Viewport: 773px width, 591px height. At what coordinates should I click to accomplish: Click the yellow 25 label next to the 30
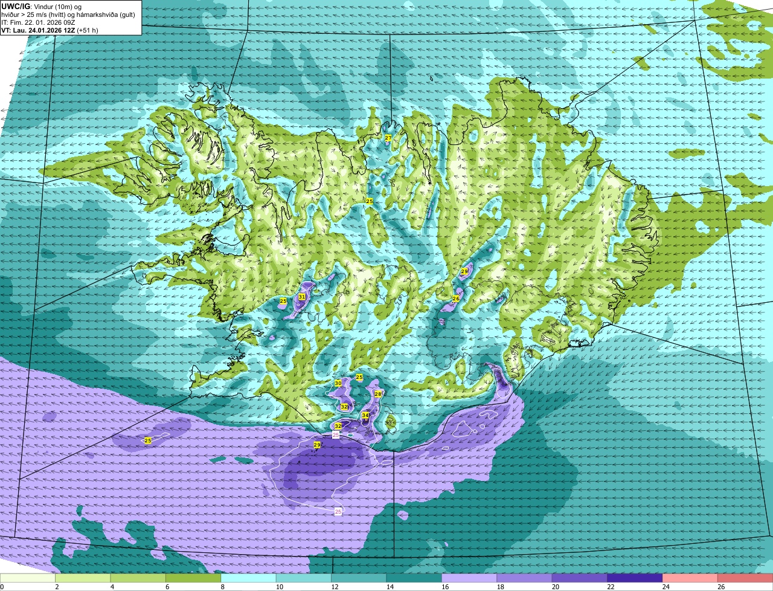point(359,378)
